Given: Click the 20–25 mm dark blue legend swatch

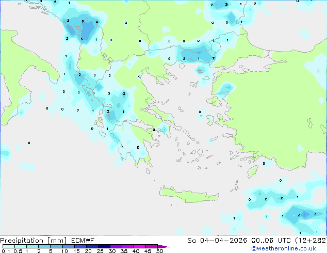Looking at the screenshot, I should pyautogui.click(x=92, y=246).
